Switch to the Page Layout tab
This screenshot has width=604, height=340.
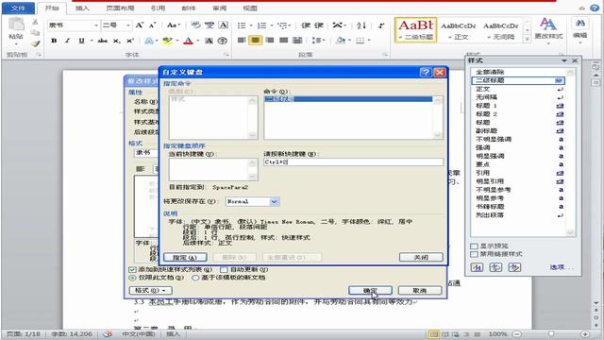tap(120, 8)
